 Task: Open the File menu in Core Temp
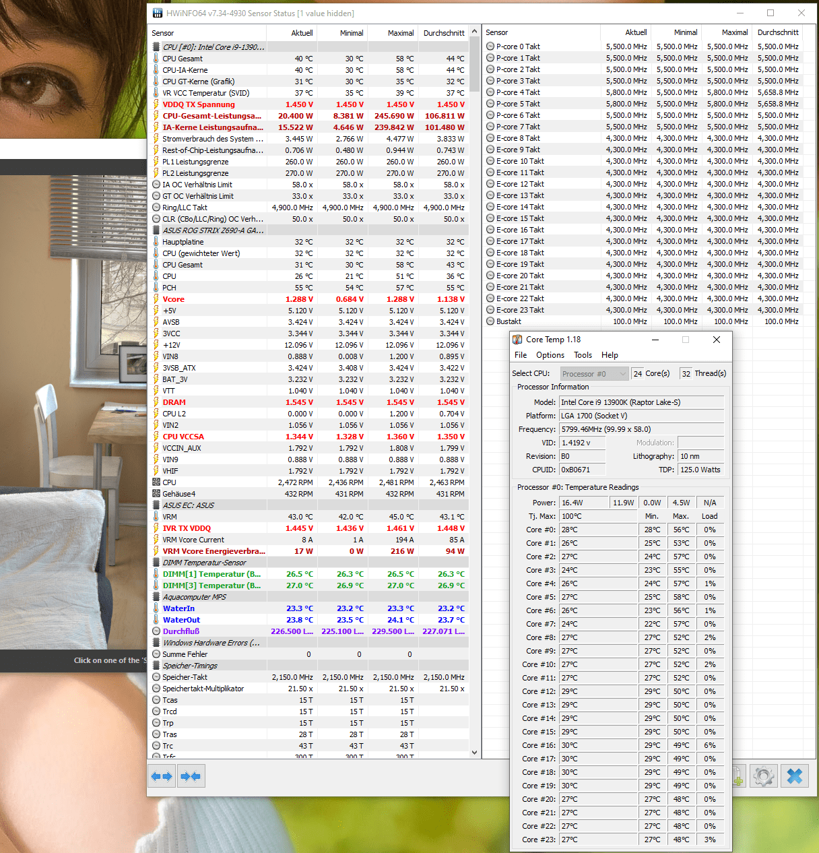521,355
